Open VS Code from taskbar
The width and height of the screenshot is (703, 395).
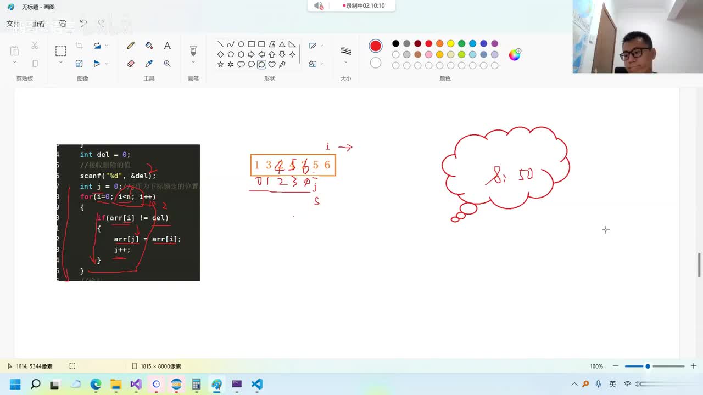(x=257, y=384)
